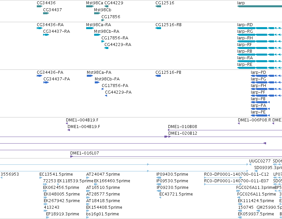Click the CG34436-PA protein label
The height and width of the screenshot is (219, 282).
pos(50,72)
